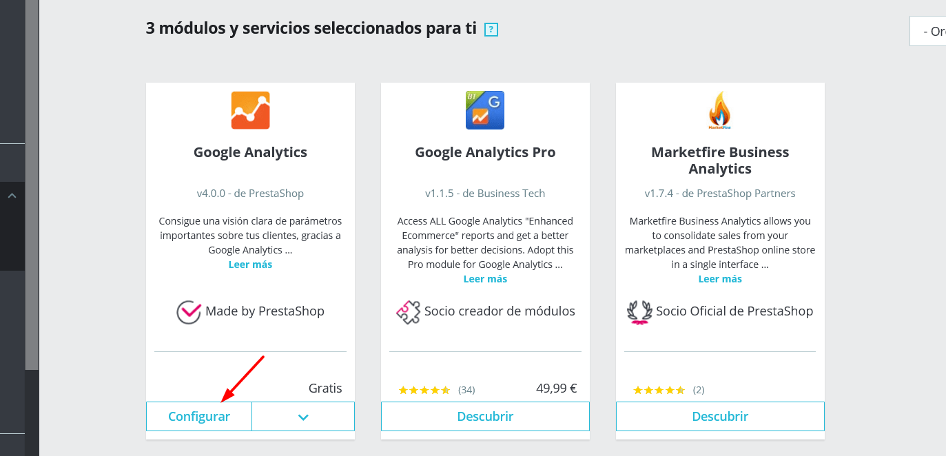Screen dimensions: 946x456
Task: Collapse the sidebar menu chevron
Action: [12, 196]
